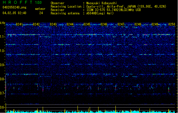The height and width of the screenshot is (113, 178).
Task: Click the "meteor" label
Action: (x=40, y=9)
